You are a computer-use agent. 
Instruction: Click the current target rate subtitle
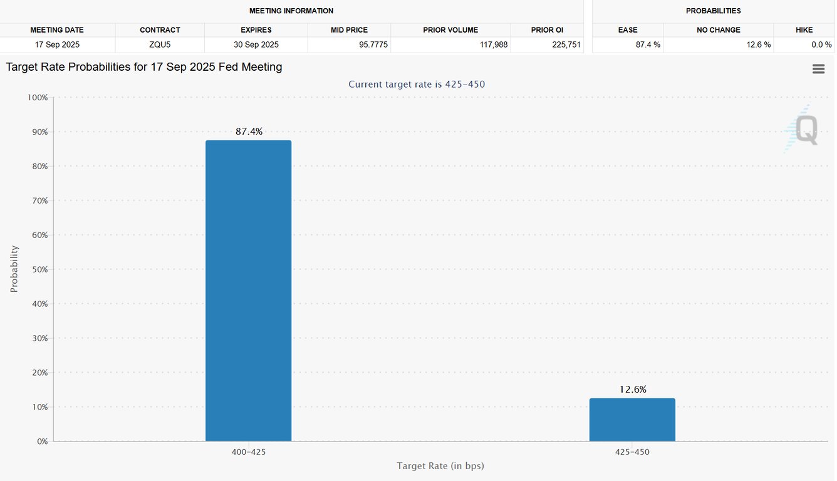[417, 84]
